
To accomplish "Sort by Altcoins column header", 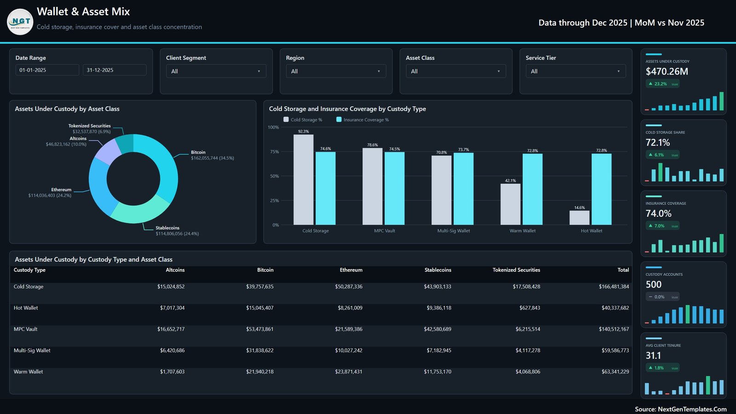I will pyautogui.click(x=175, y=270).
